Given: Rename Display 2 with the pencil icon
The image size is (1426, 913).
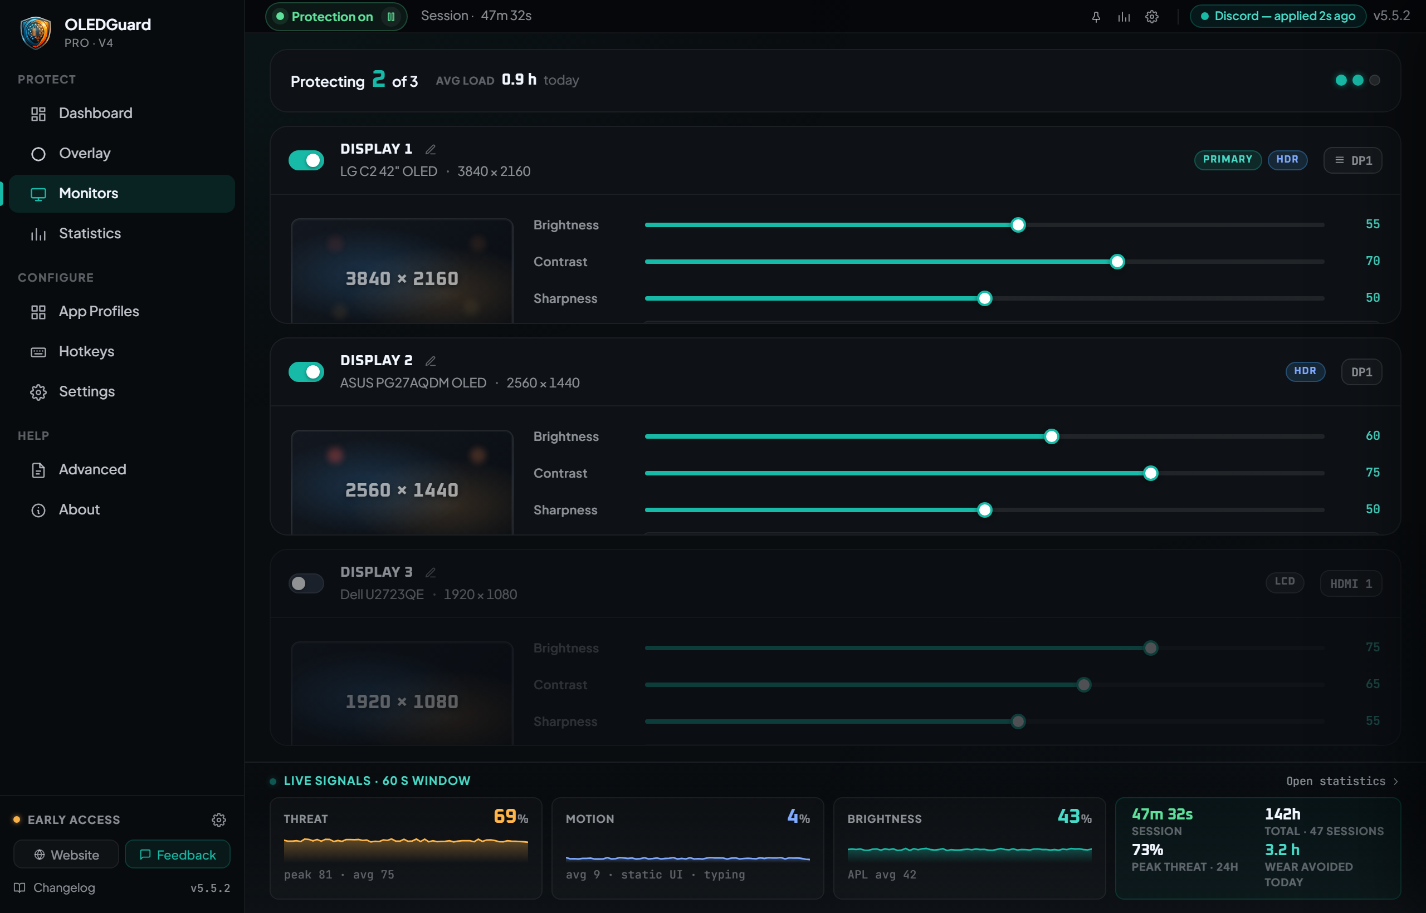Looking at the screenshot, I should [431, 361].
